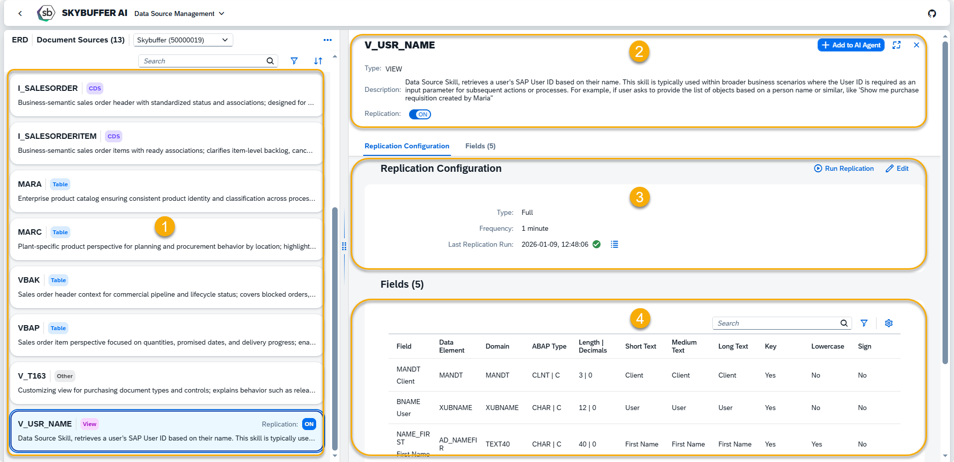954x462 pixels.
Task: Click Run Replication
Action: 844,168
